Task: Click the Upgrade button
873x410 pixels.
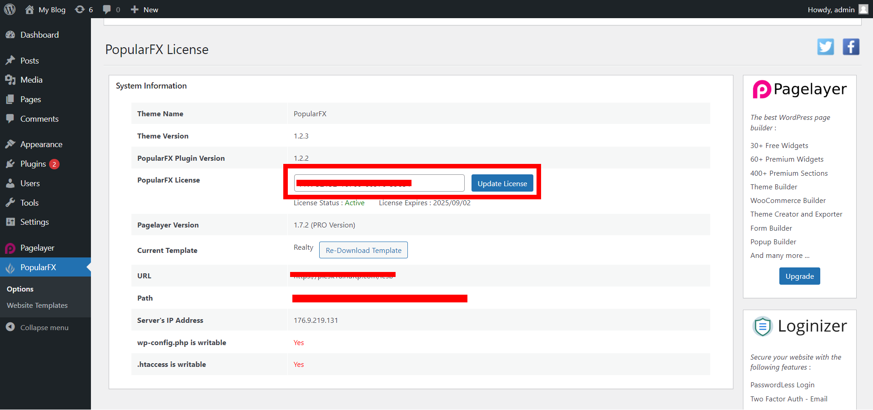Action: pos(799,276)
